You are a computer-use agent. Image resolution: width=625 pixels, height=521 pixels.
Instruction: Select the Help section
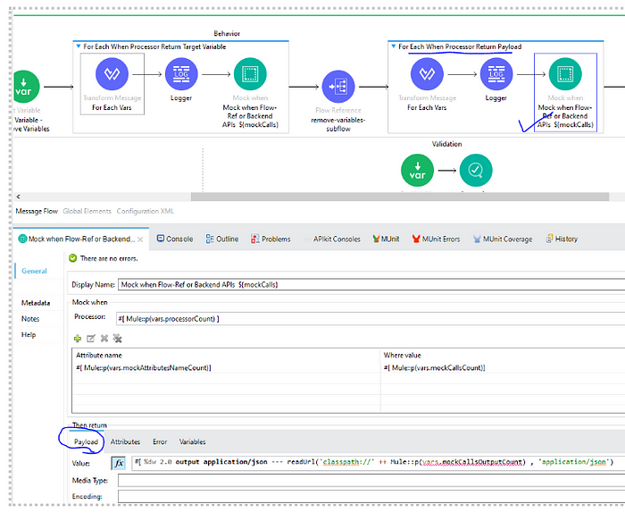click(x=29, y=335)
